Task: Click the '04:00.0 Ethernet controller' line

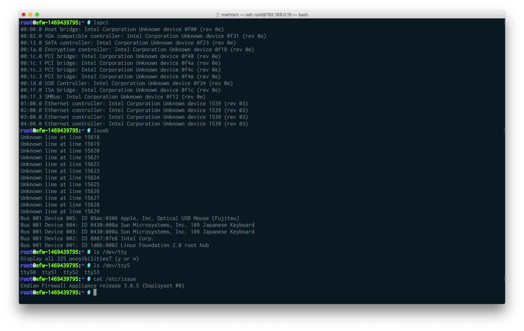Action: [x=134, y=124]
